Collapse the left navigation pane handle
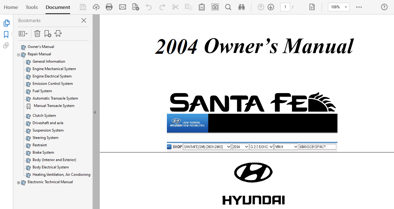394x209 pixels. click(95, 112)
